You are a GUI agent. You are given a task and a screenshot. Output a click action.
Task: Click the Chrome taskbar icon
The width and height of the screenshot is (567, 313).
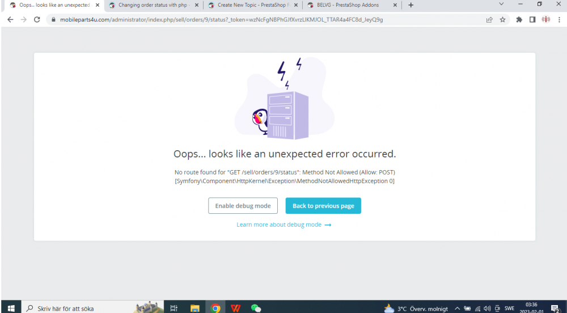pyautogui.click(x=215, y=308)
